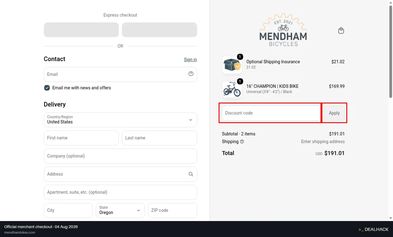Click the $169.99 bike price

click(x=337, y=86)
